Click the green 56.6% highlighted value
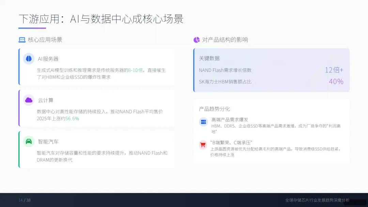Screen dimensions: 368x207 click(72, 118)
